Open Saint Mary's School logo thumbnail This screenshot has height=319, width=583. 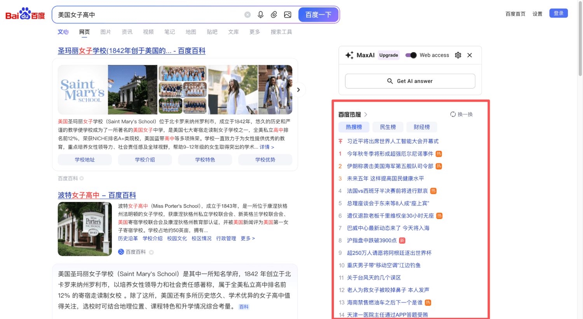click(x=82, y=89)
